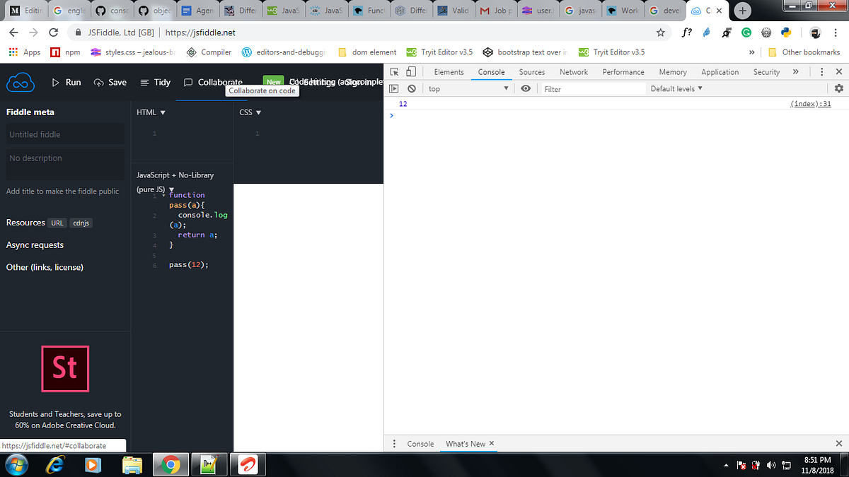Image resolution: width=849 pixels, height=477 pixels.
Task: Open the DevTools customize menu
Action: coord(821,71)
